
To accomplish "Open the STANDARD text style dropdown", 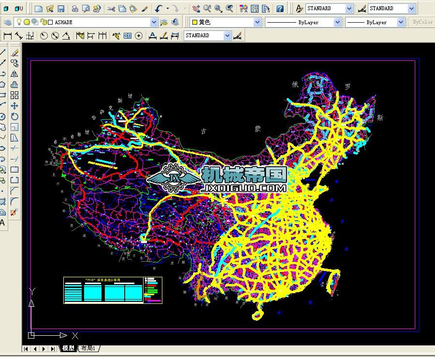I will (x=349, y=8).
